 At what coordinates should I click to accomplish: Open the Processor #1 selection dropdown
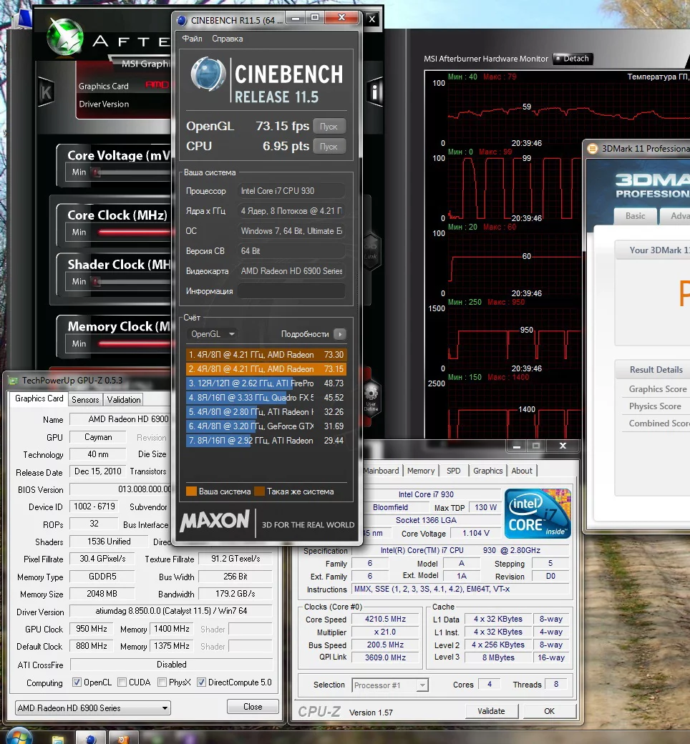point(390,685)
